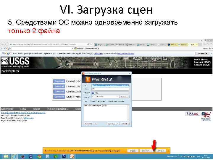
Task: Open ICQ green flower taskbar icon
Action: point(56,156)
